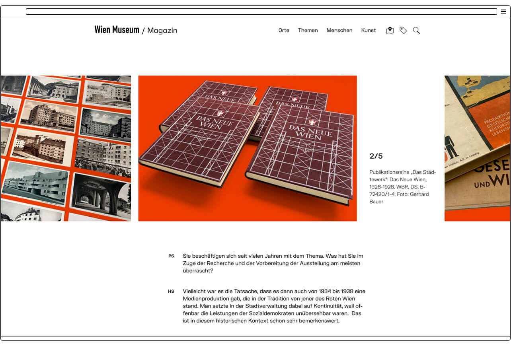Click the question paragraph starting 'Sie beschäftigen'
This screenshot has width=511, height=346.
click(x=273, y=263)
